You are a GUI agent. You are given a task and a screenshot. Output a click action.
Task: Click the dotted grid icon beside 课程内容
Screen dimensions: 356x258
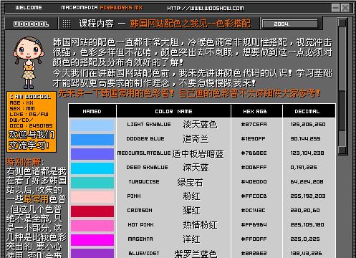coord(67,24)
